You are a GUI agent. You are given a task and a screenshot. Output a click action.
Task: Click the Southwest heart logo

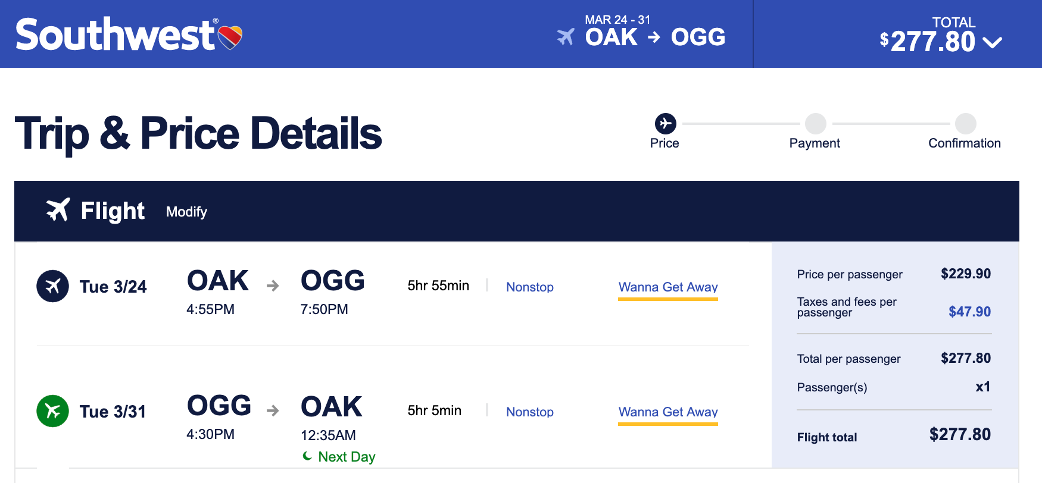[230, 37]
